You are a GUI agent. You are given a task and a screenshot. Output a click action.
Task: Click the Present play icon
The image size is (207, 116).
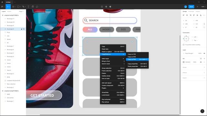tap(198, 6)
